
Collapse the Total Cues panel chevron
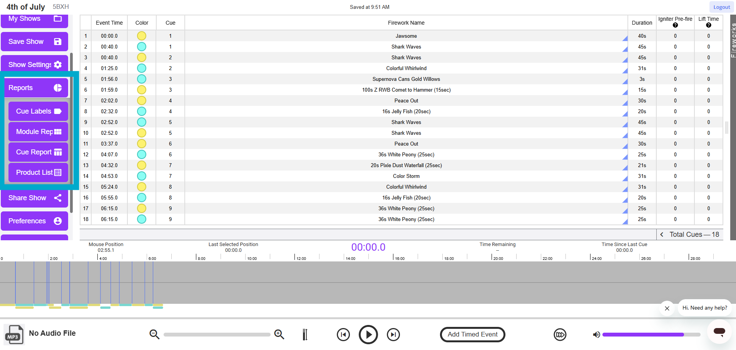click(x=662, y=234)
